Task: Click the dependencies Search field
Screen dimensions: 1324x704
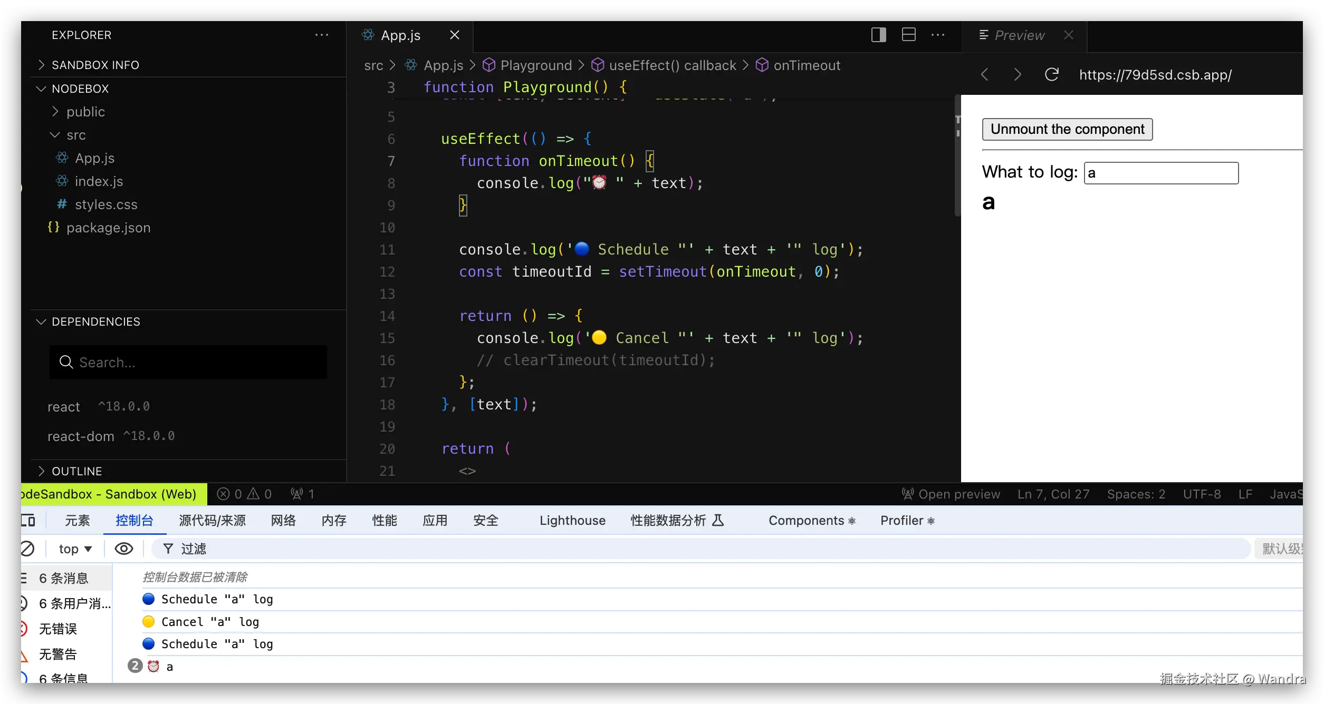Action: tap(188, 362)
